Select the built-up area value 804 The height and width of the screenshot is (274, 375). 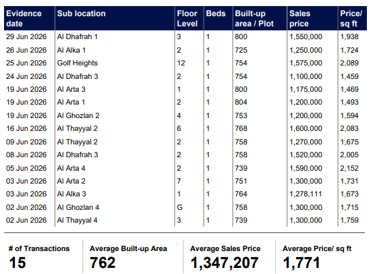(x=241, y=102)
